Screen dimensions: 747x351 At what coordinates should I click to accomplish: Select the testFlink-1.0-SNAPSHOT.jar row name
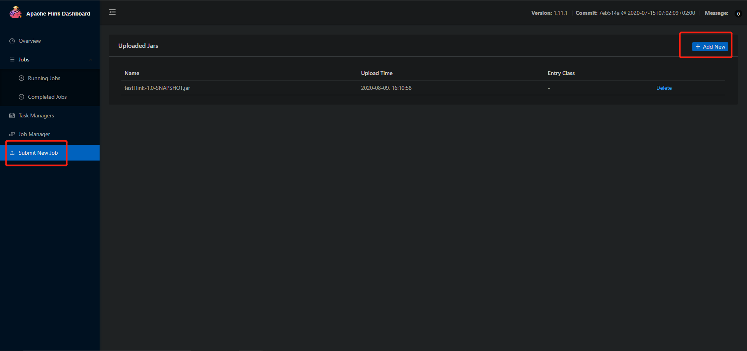point(157,88)
